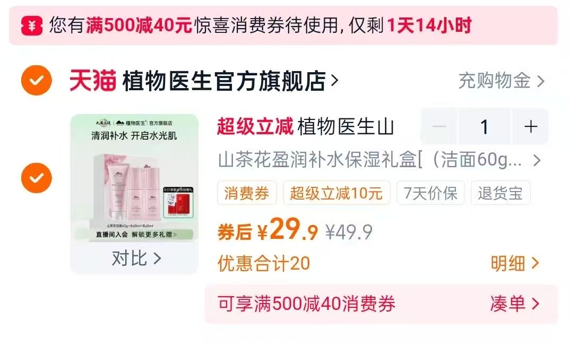Screen dimensions: 570x345
Task: Tap the red coupon yuan icon
Action: point(32,26)
